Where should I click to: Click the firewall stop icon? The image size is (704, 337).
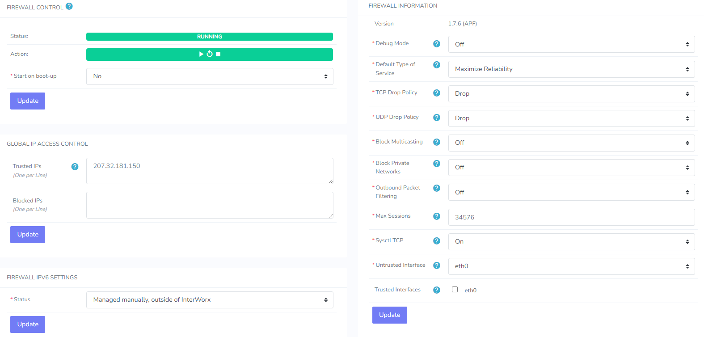[x=218, y=54]
